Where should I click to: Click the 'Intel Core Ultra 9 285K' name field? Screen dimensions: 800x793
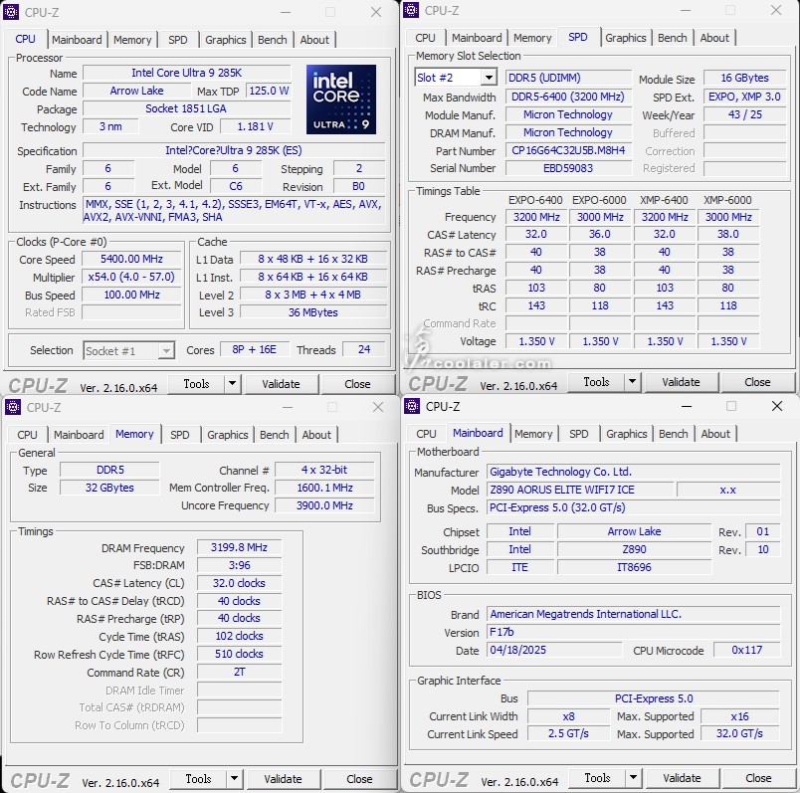187,73
